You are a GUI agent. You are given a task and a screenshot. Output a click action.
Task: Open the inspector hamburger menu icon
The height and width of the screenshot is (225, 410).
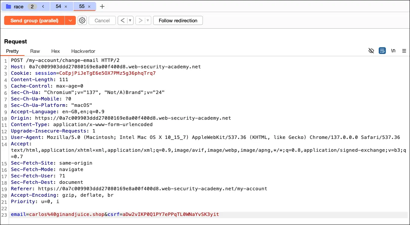pyautogui.click(x=404, y=51)
